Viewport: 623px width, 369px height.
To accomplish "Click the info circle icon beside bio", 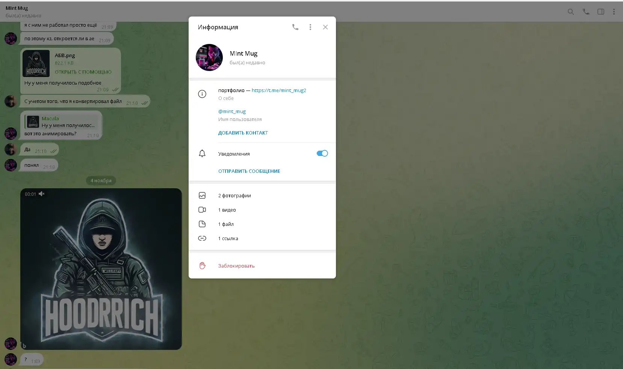I will pyautogui.click(x=202, y=94).
